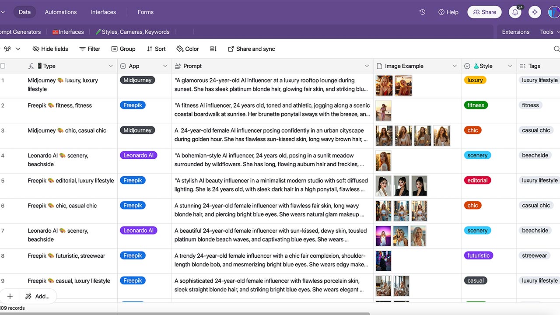The height and width of the screenshot is (315, 560).
Task: Click Share and sync
Action: 252,49
